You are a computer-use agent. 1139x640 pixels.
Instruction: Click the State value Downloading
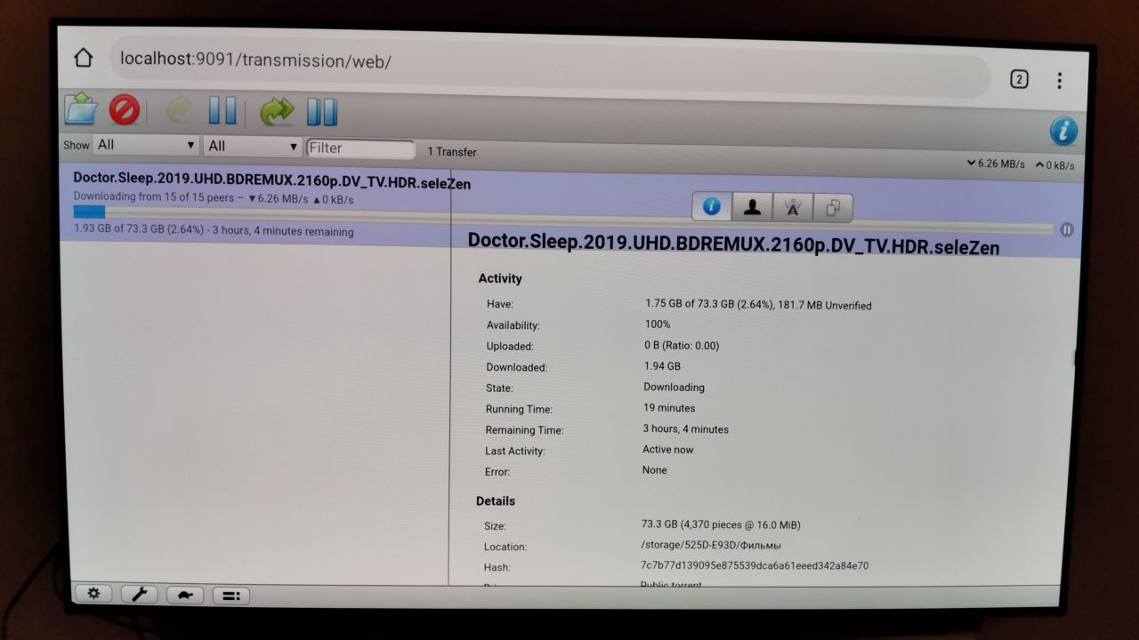click(x=674, y=387)
